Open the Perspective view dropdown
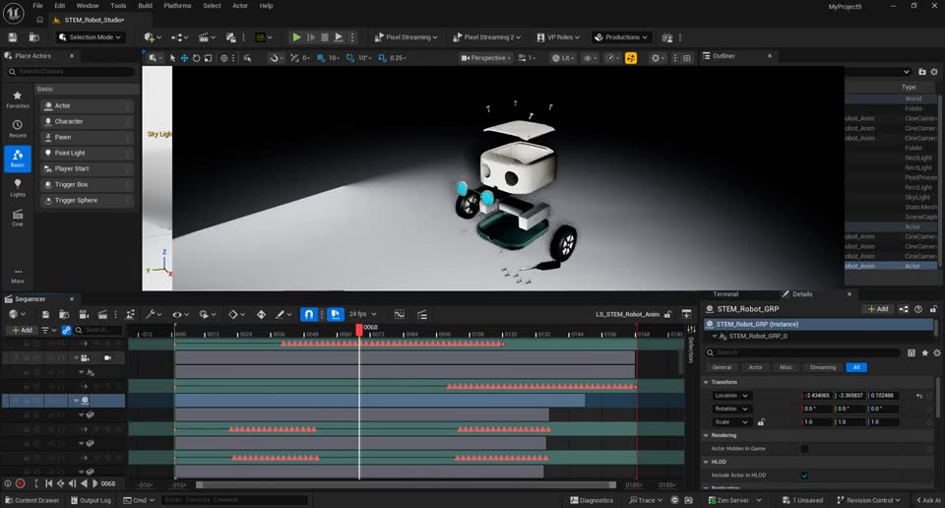Image resolution: width=945 pixels, height=508 pixels. point(485,58)
